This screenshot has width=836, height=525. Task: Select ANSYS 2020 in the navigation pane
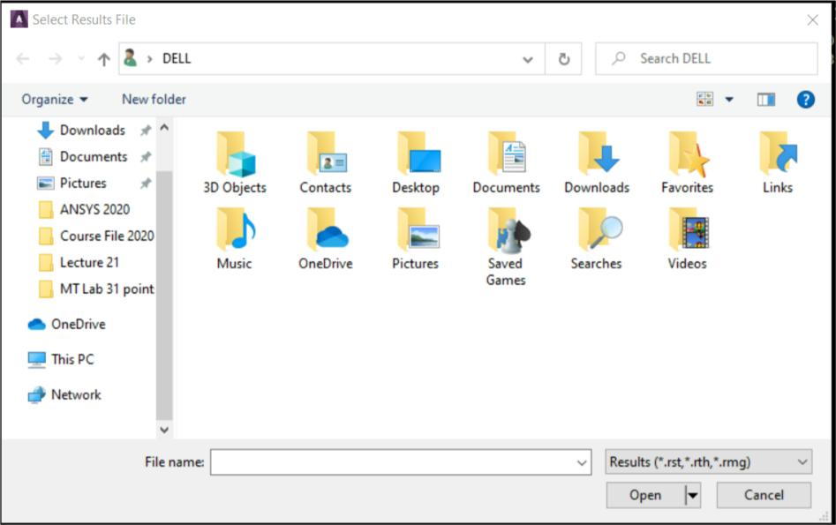point(94,209)
